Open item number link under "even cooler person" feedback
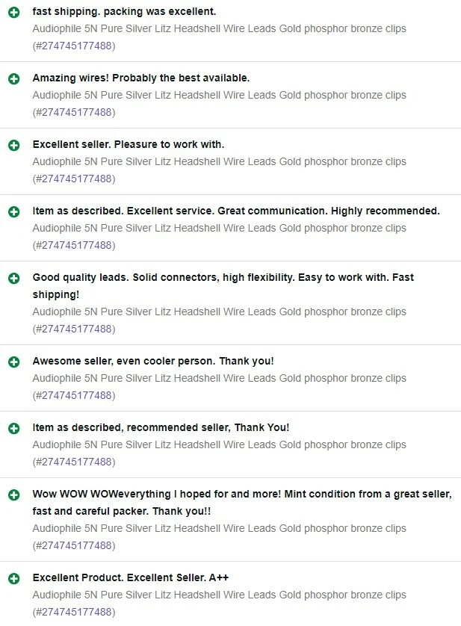This screenshot has height=626, width=461. tap(74, 396)
